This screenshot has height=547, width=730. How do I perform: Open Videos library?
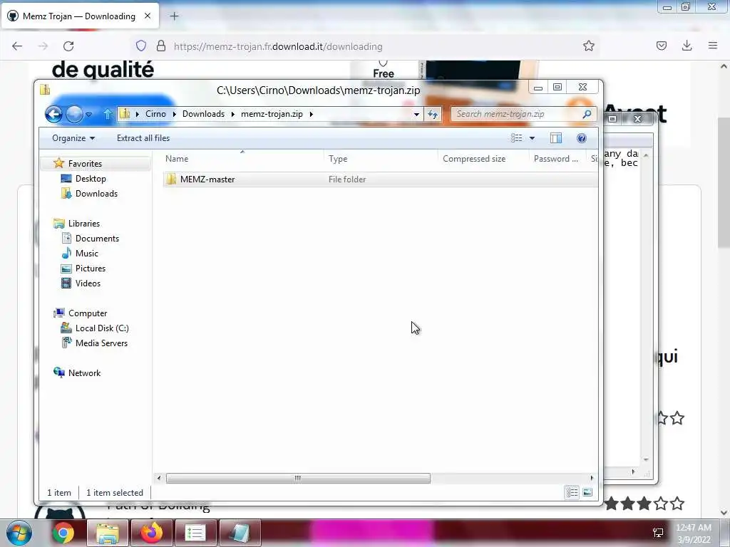88,283
